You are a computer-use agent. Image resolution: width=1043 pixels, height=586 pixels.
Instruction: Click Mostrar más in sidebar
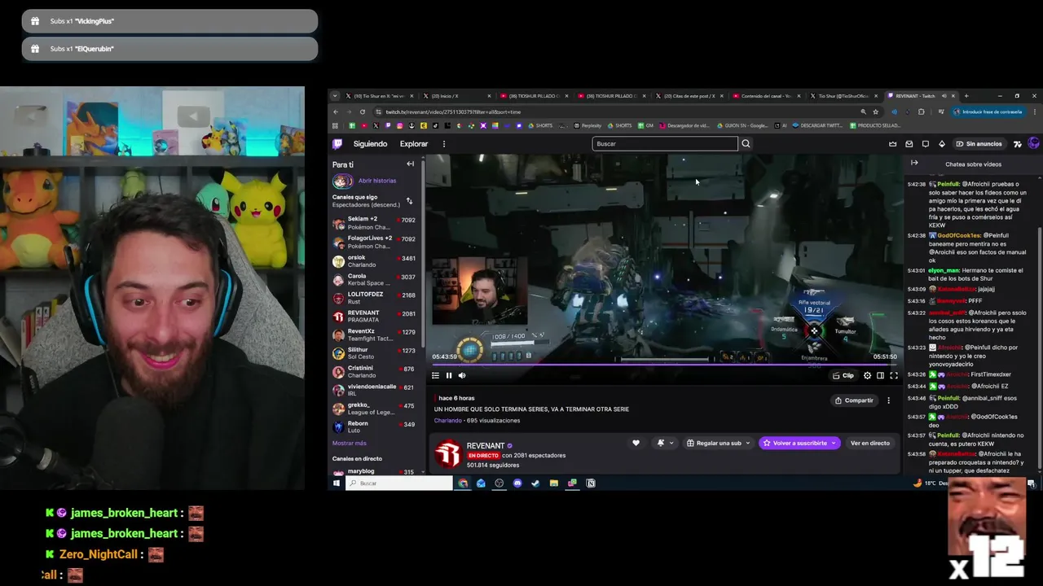(349, 444)
